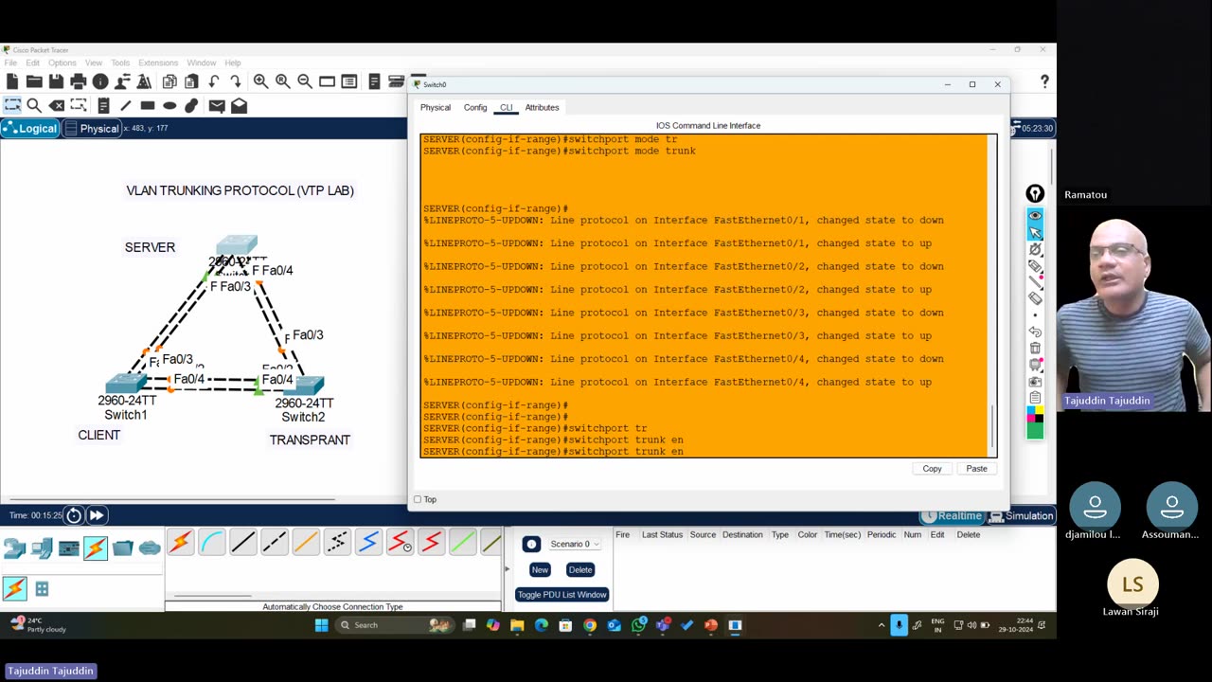Open the File menu
Viewport: 1212px width, 682px height.
coord(10,63)
